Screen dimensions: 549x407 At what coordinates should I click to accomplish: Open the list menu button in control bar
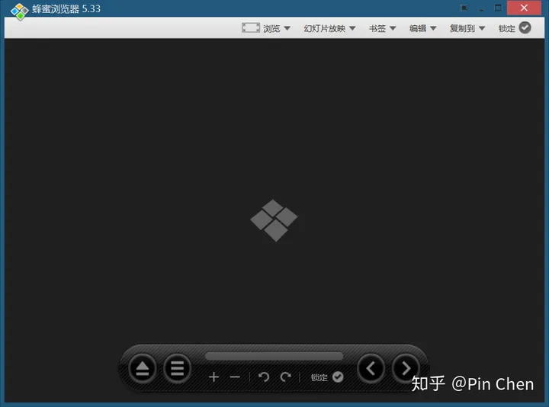click(x=177, y=370)
